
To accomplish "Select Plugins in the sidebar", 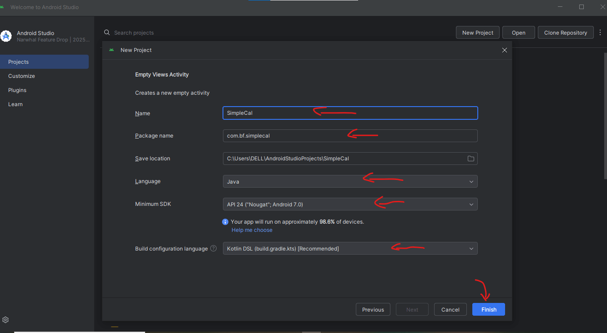I will click(x=17, y=90).
